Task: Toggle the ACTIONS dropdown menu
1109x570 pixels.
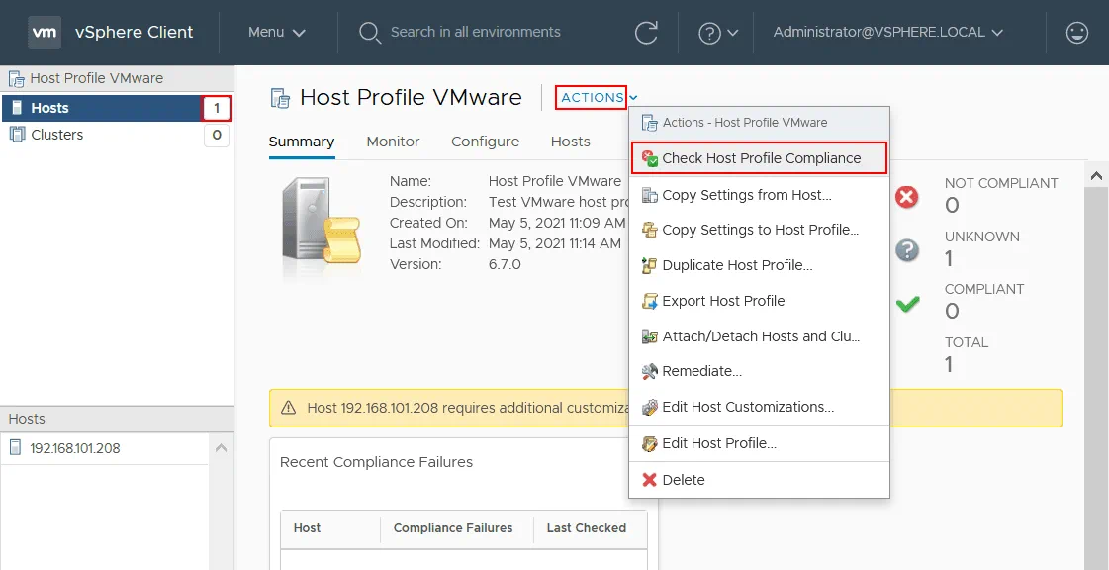Action: tap(598, 98)
